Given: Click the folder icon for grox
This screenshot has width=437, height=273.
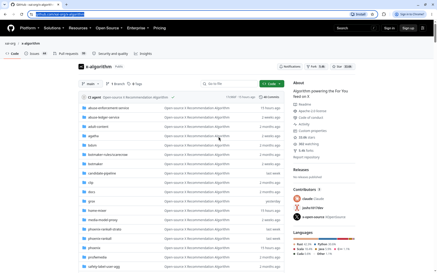Looking at the screenshot, I should click(x=84, y=201).
